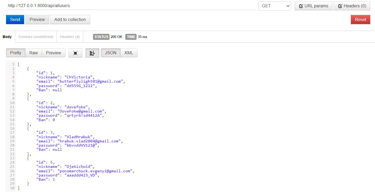Open the Cookies (undefined) tab
The height and width of the screenshot is (193, 375).
point(36,37)
